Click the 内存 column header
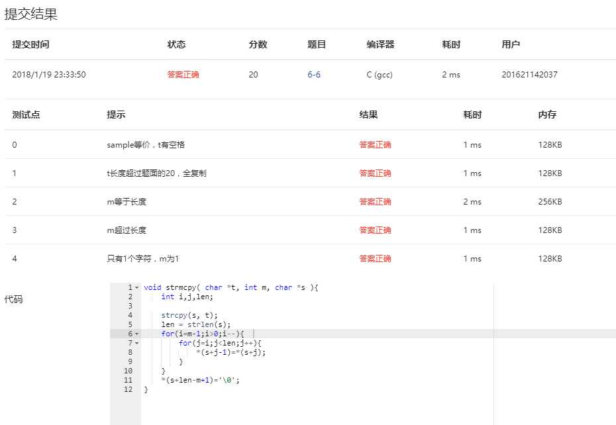Image resolution: width=616 pixels, height=425 pixels. tap(547, 115)
